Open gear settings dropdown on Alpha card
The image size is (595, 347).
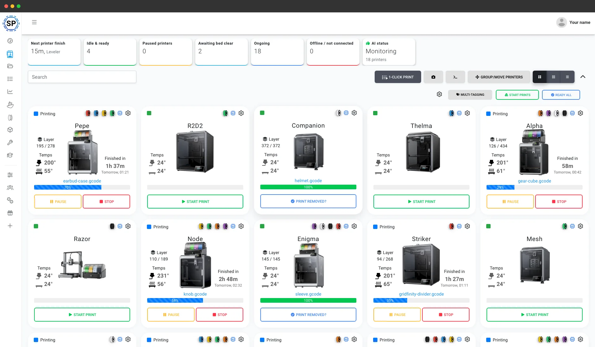coord(580,113)
